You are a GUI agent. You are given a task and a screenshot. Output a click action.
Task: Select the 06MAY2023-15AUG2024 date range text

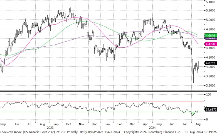click(101, 131)
